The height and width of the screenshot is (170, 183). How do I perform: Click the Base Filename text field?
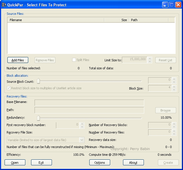89,103
